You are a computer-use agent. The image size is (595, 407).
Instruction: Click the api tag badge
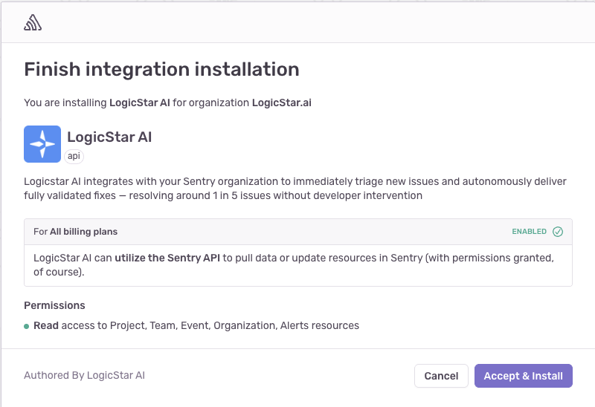coord(74,156)
